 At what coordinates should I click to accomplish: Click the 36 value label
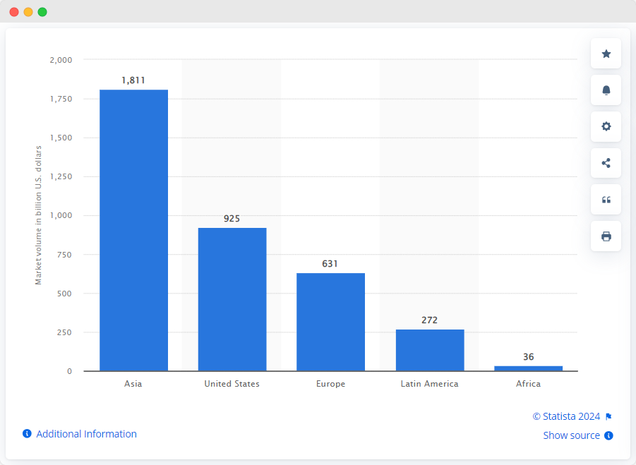tap(529, 357)
